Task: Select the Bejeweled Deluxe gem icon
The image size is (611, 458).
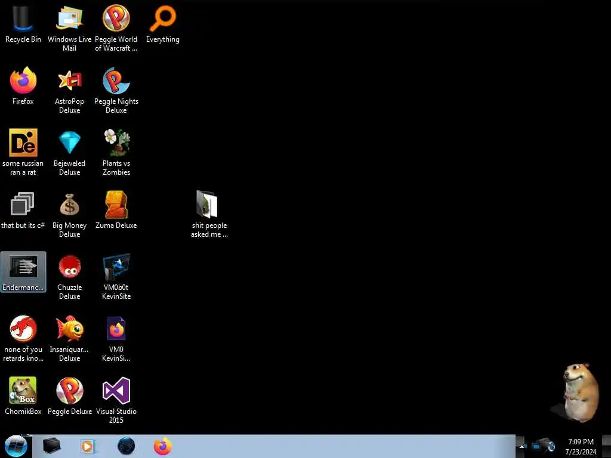Action: (69, 152)
